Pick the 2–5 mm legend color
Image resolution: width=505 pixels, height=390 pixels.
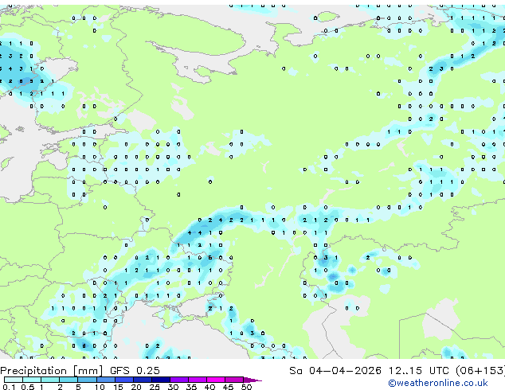[69, 380]
